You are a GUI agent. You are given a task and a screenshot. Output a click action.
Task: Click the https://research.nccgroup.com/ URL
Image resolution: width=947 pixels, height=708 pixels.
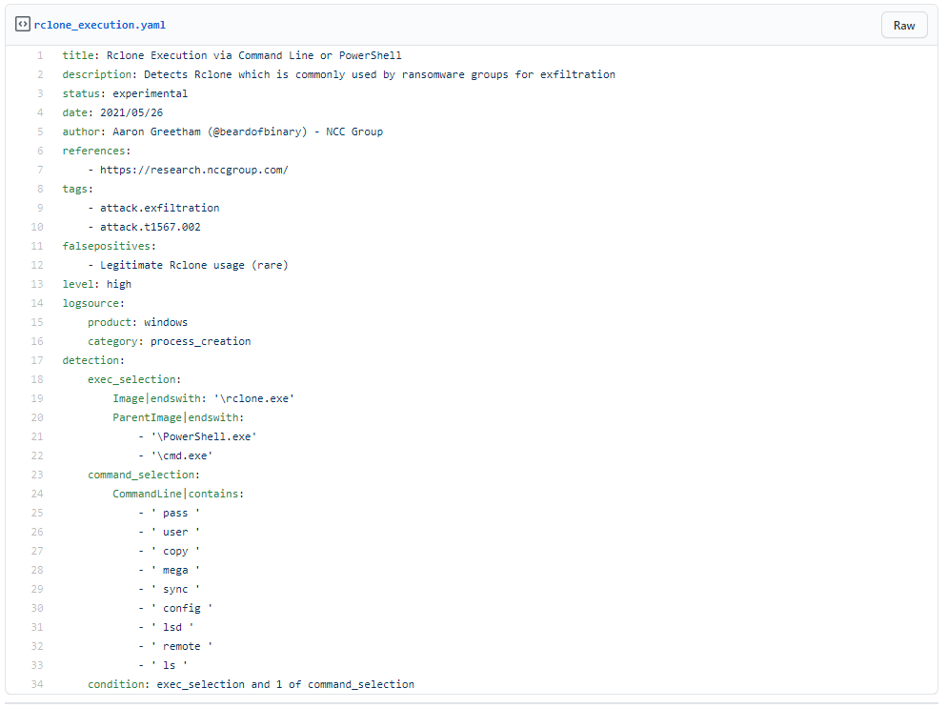coord(194,170)
